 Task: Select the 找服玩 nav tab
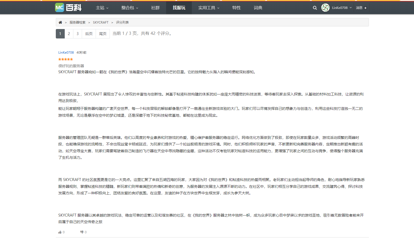click(x=179, y=8)
